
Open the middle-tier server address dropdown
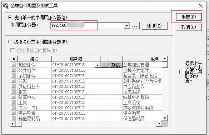tap(127, 25)
